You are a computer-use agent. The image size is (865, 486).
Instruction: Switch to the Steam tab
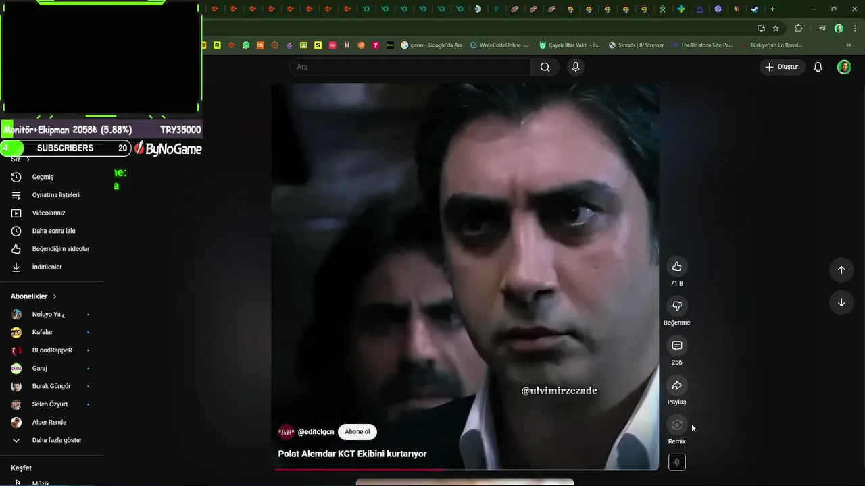pyautogui.click(x=755, y=9)
